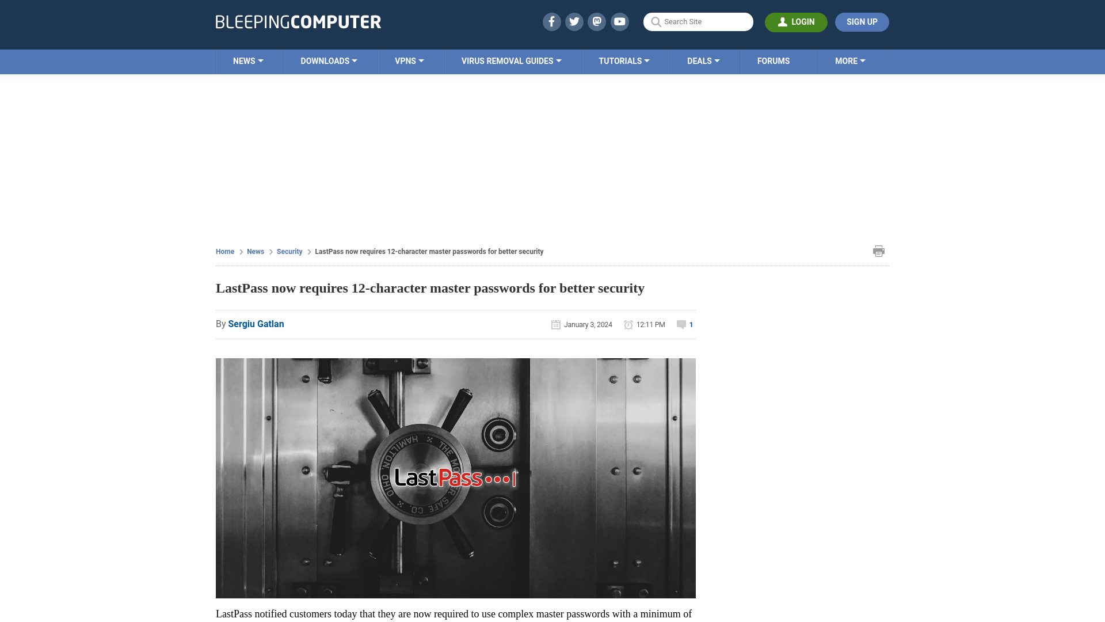Click the print article icon

tap(879, 251)
